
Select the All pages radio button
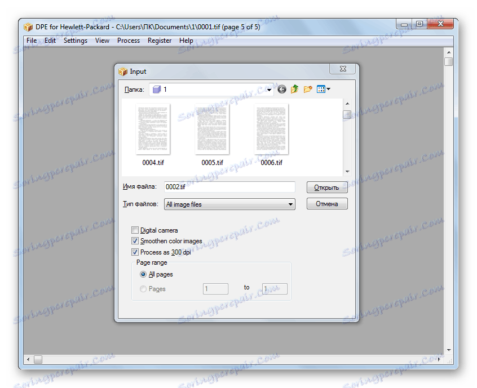(143, 274)
